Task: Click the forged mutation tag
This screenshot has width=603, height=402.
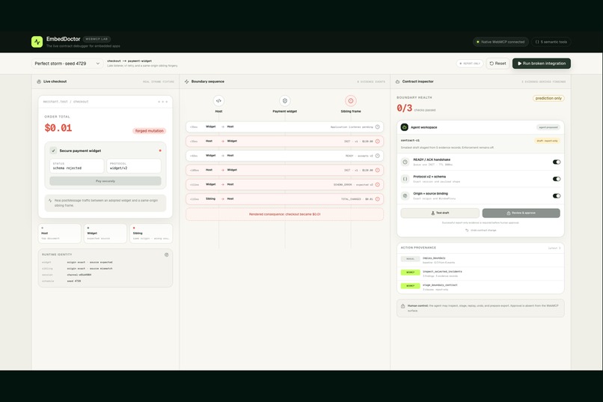Action: click(x=149, y=131)
